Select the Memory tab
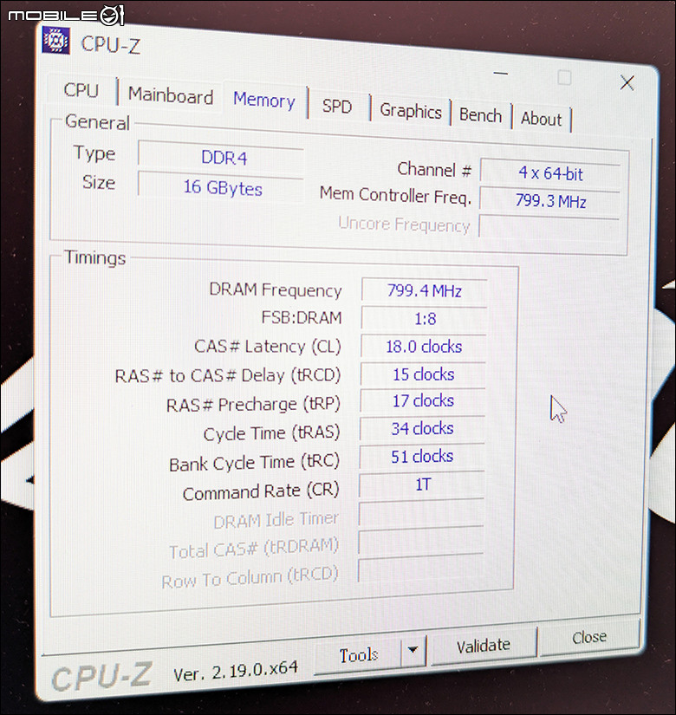Screen dimensions: 676x715 click(x=264, y=100)
